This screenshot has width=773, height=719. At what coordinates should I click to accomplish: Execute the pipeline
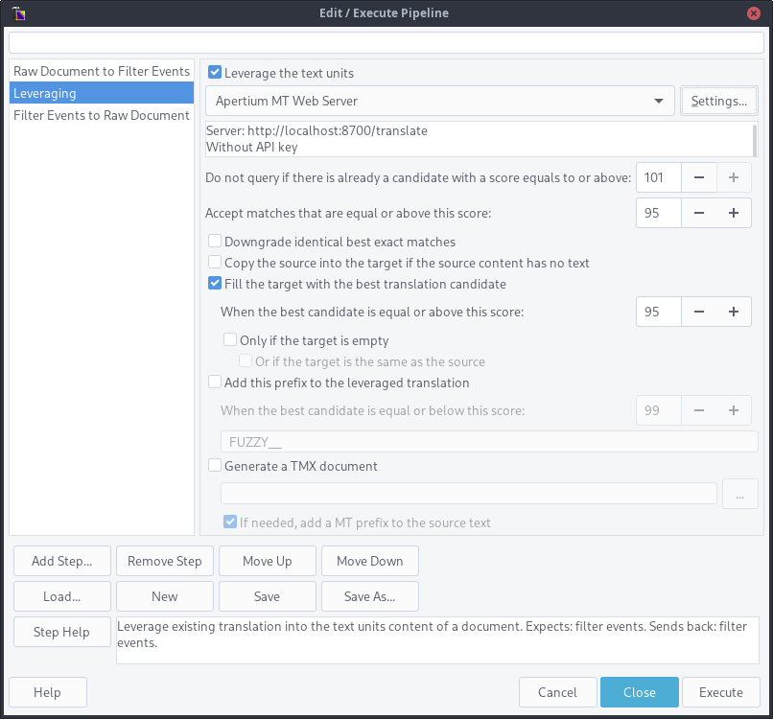click(x=721, y=692)
